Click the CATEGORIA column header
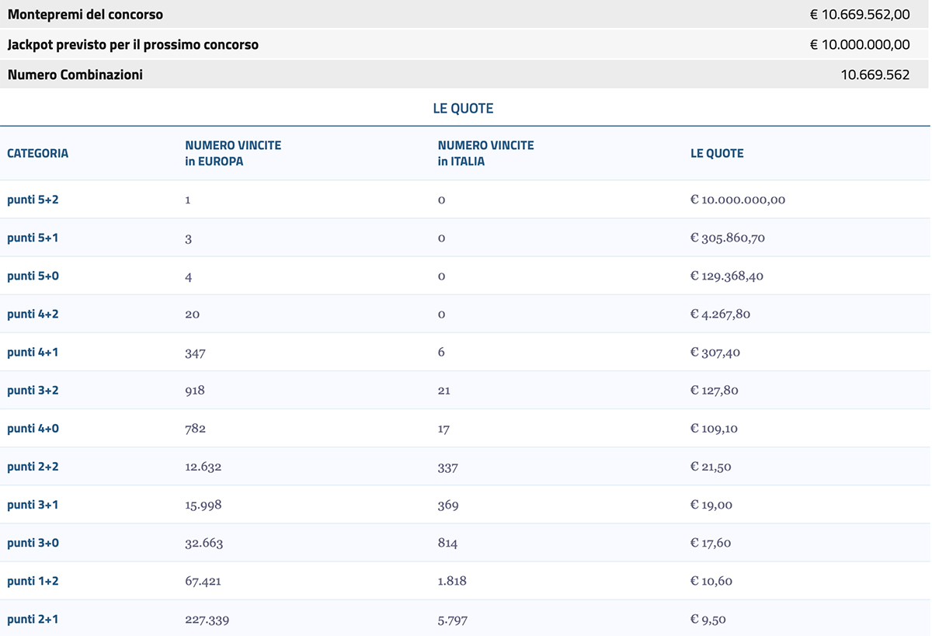 [37, 153]
